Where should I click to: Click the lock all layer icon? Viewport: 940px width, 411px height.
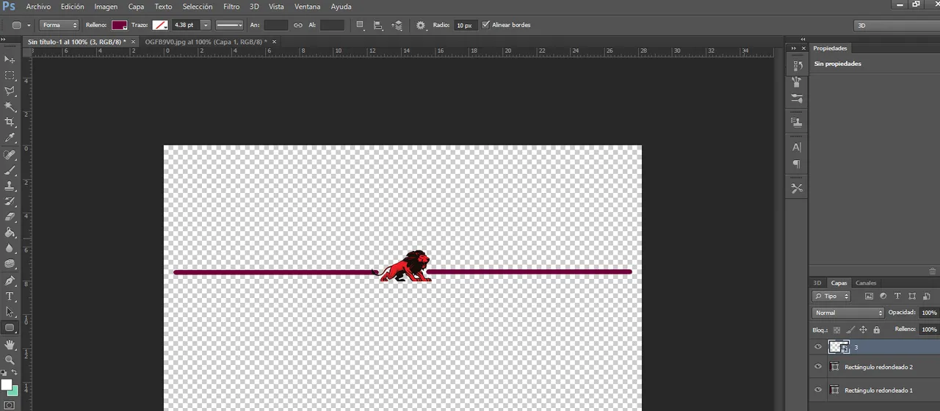pos(876,330)
